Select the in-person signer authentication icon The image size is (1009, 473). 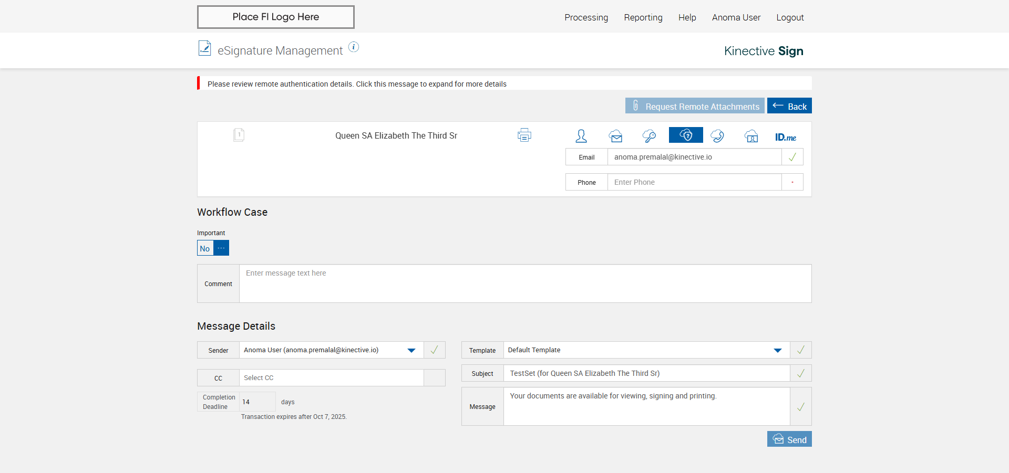pyautogui.click(x=581, y=136)
